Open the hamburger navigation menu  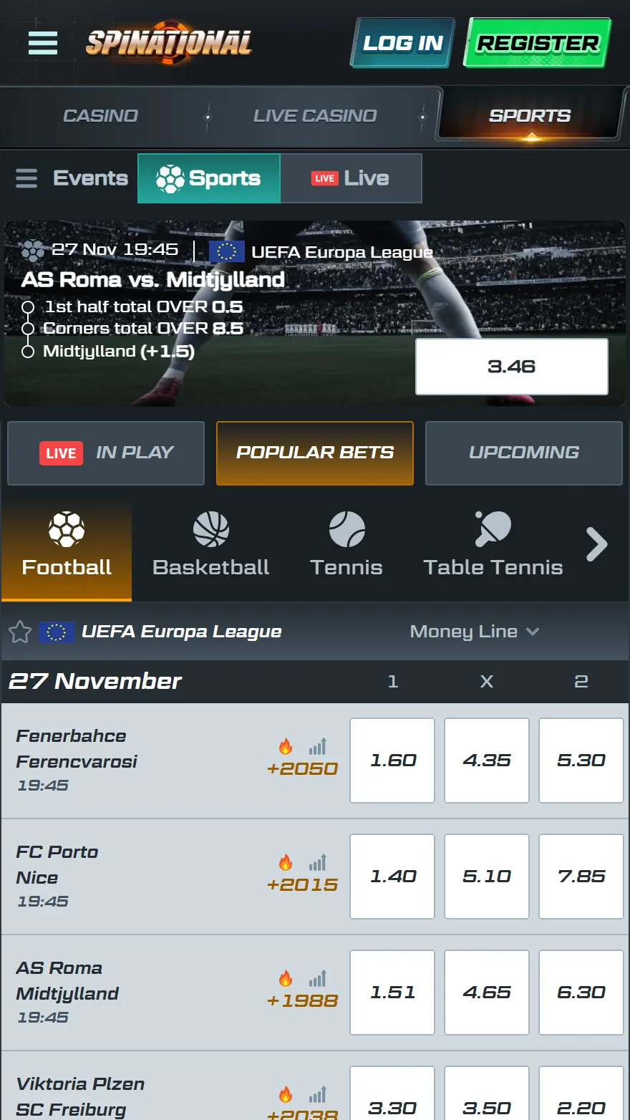pos(42,43)
